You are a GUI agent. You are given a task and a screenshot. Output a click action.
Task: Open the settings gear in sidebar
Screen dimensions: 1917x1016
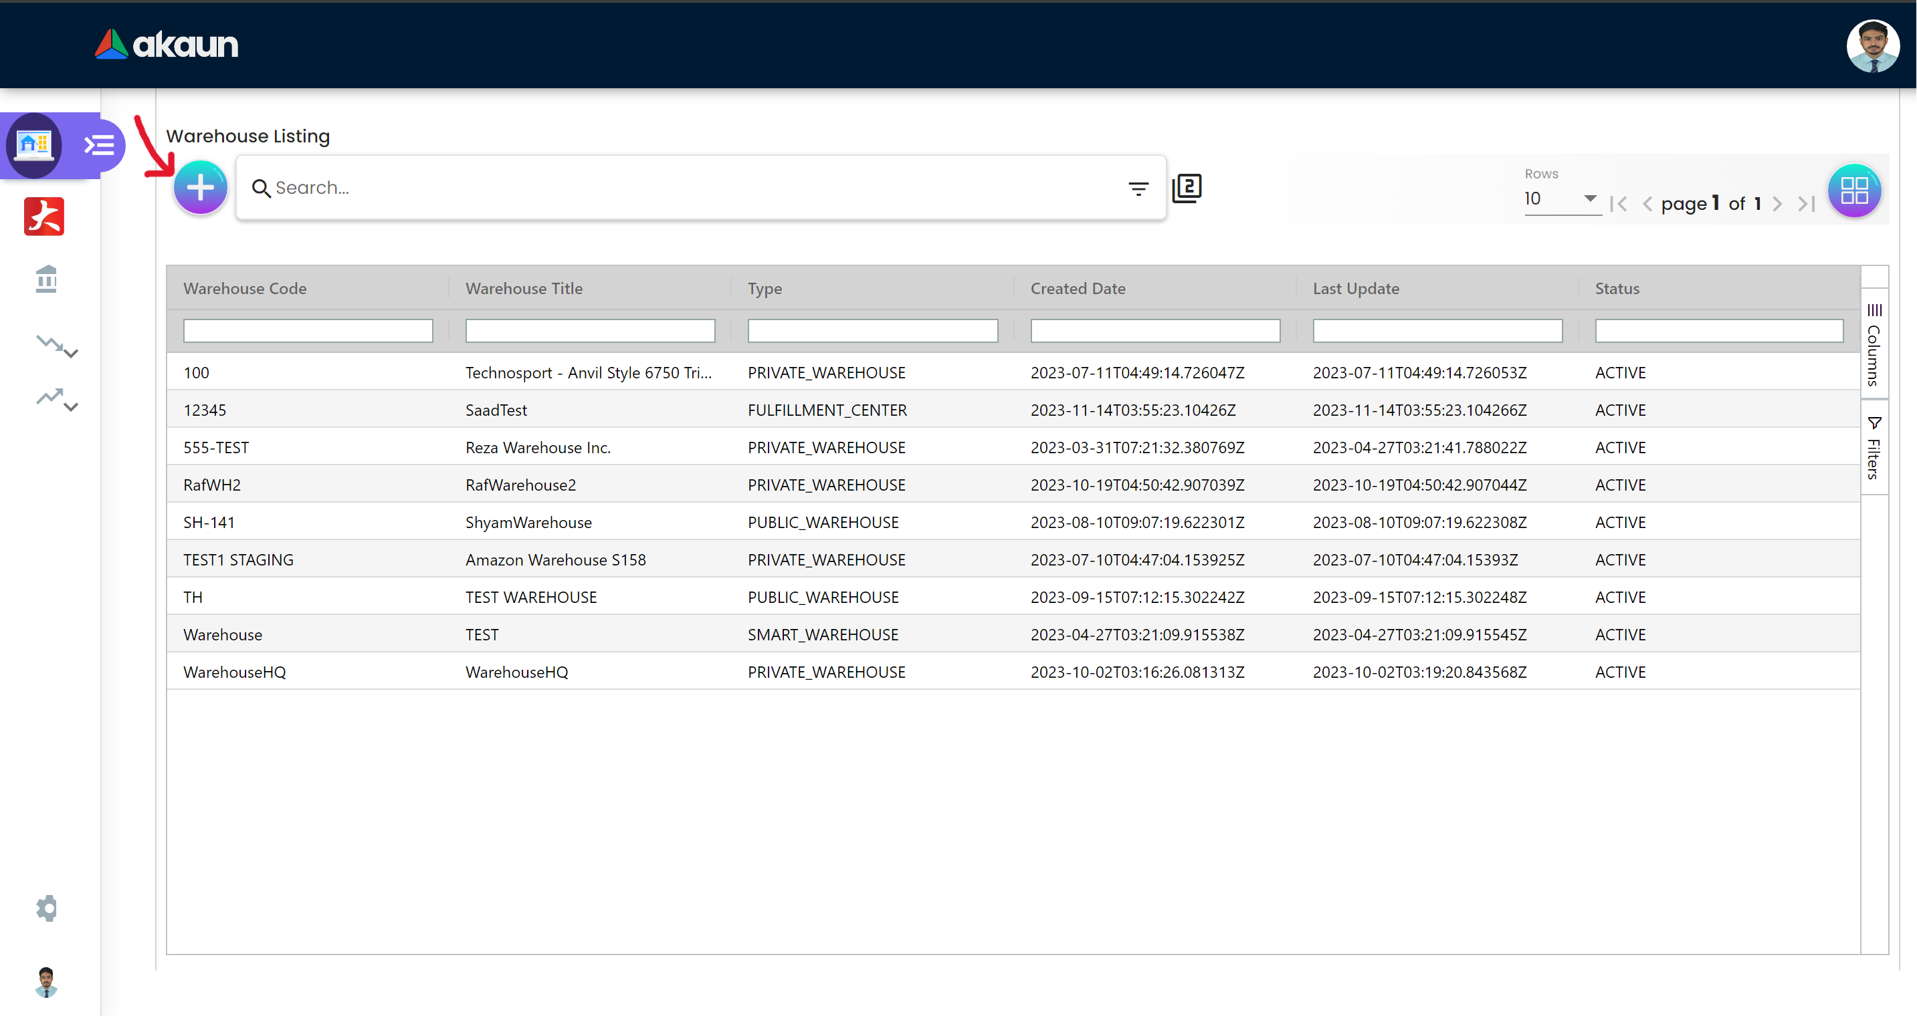(x=46, y=908)
